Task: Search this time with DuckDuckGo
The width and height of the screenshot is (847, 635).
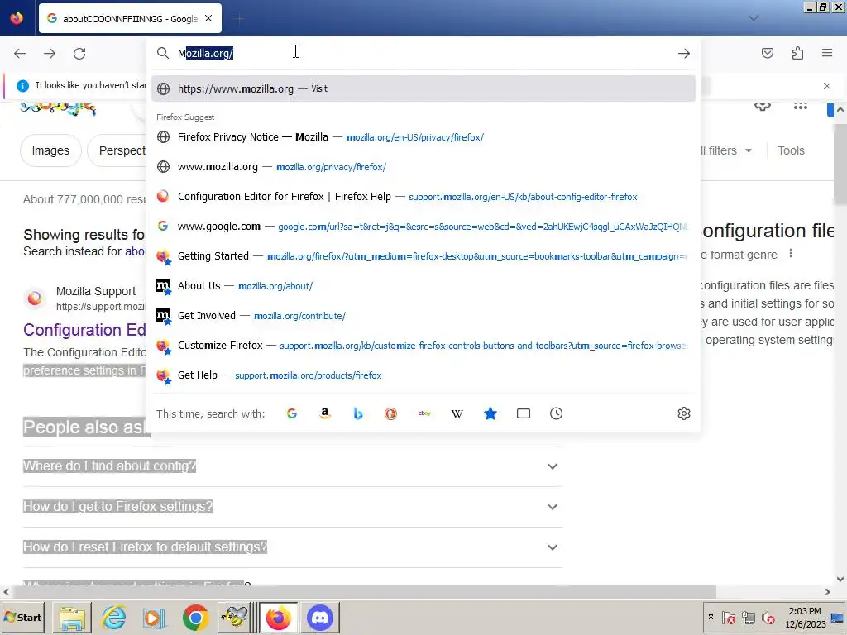Action: (390, 413)
